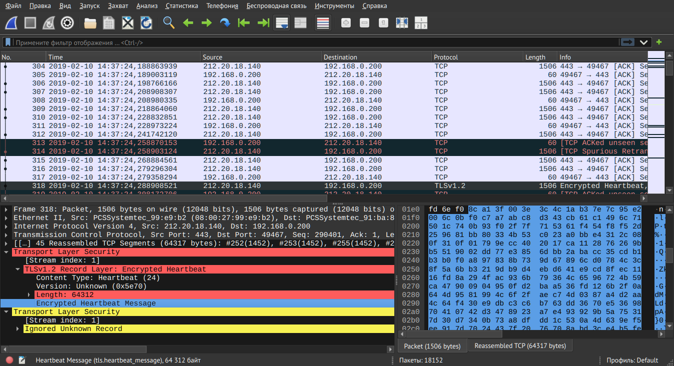The image size is (674, 366).
Task: Expand the Frame 318 tree node
Action: 6,209
